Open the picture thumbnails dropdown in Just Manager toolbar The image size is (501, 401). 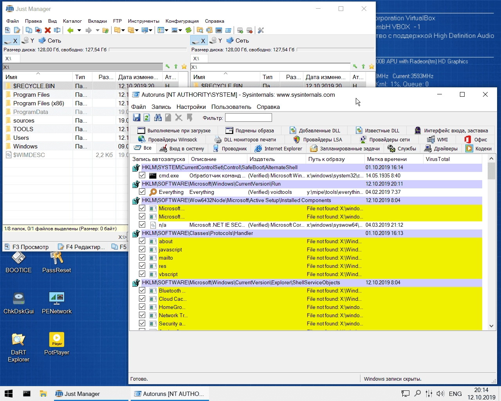coord(180,30)
